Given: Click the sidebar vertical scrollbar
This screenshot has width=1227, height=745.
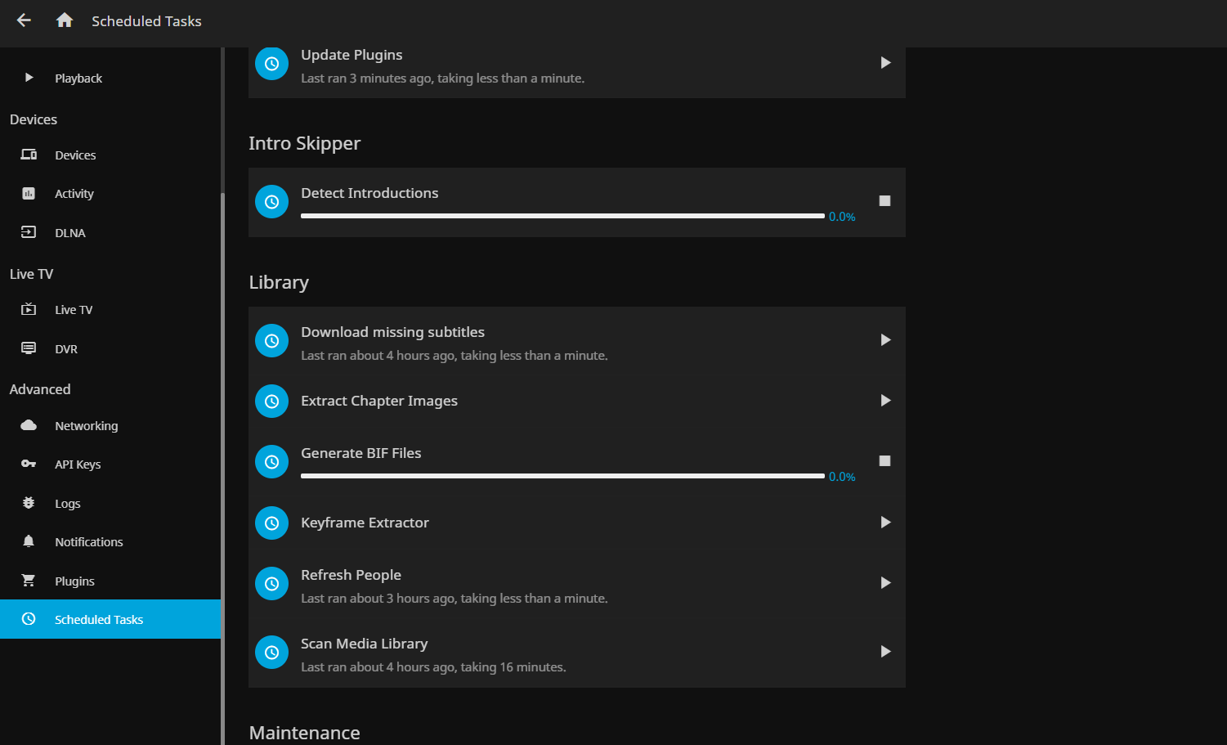Looking at the screenshot, I should (x=222, y=409).
